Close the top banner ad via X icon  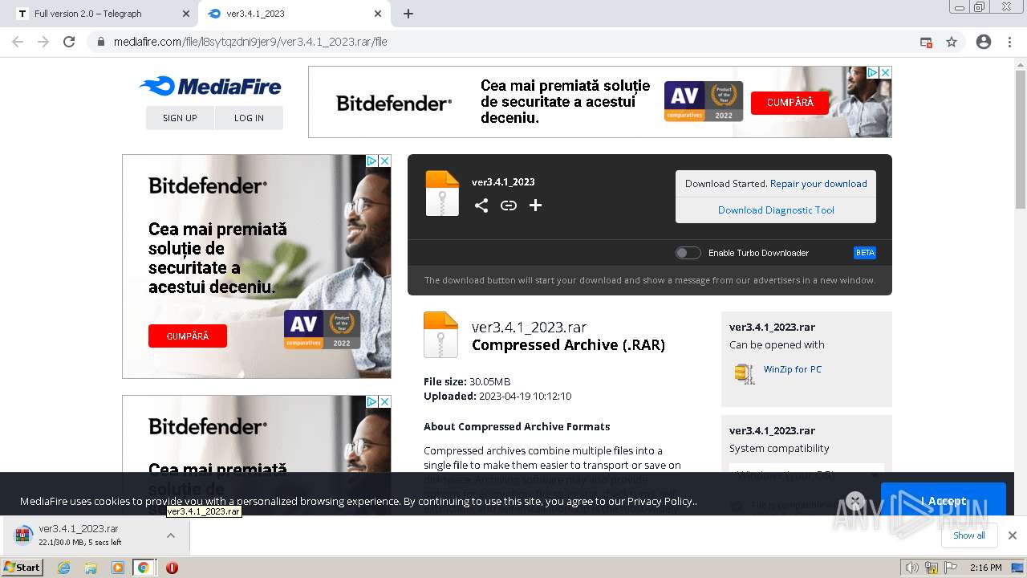885,72
